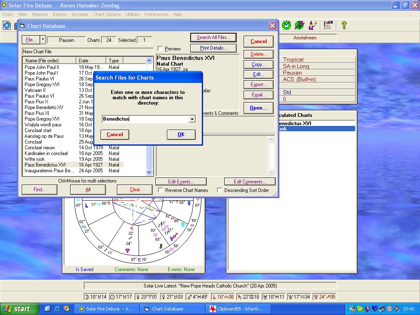Image resolution: width=420 pixels, height=315 pixels.
Task: Open Internet Explorer from quick launch
Action: [57, 309]
